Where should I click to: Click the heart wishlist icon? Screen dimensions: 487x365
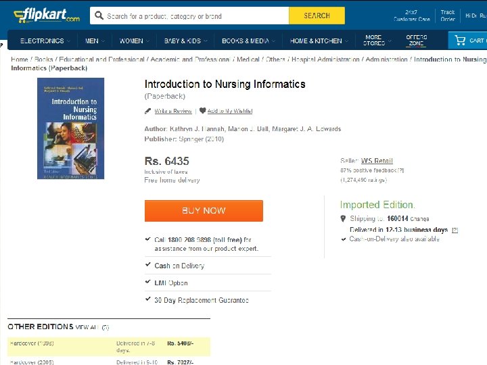(202, 110)
